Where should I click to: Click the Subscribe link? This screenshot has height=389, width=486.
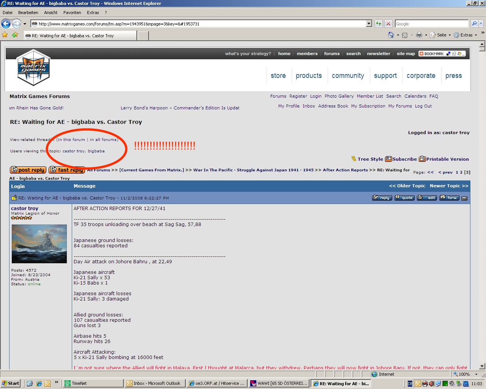pyautogui.click(x=401, y=159)
